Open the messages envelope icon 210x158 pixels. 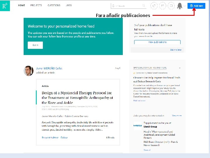pos(162,6)
